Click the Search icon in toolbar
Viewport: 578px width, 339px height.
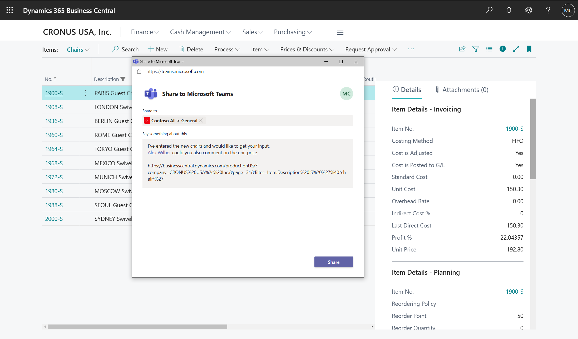489,10
